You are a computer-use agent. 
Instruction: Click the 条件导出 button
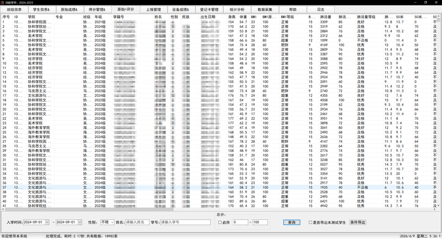point(357,222)
